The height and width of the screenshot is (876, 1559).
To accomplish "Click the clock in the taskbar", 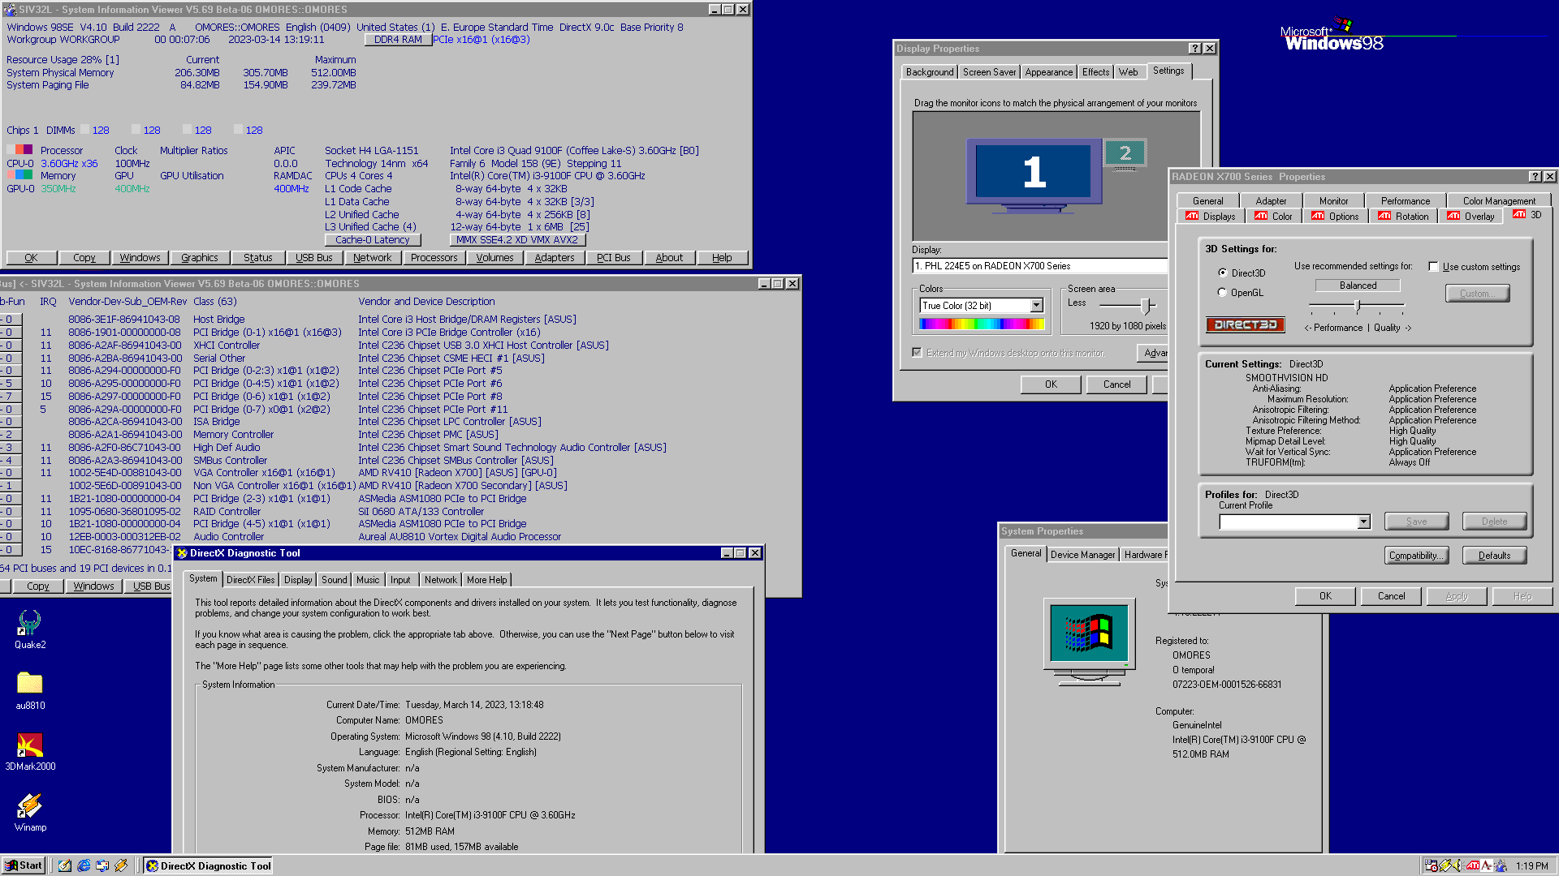I will pos(1531,866).
